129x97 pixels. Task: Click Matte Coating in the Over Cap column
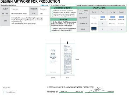click(112, 24)
